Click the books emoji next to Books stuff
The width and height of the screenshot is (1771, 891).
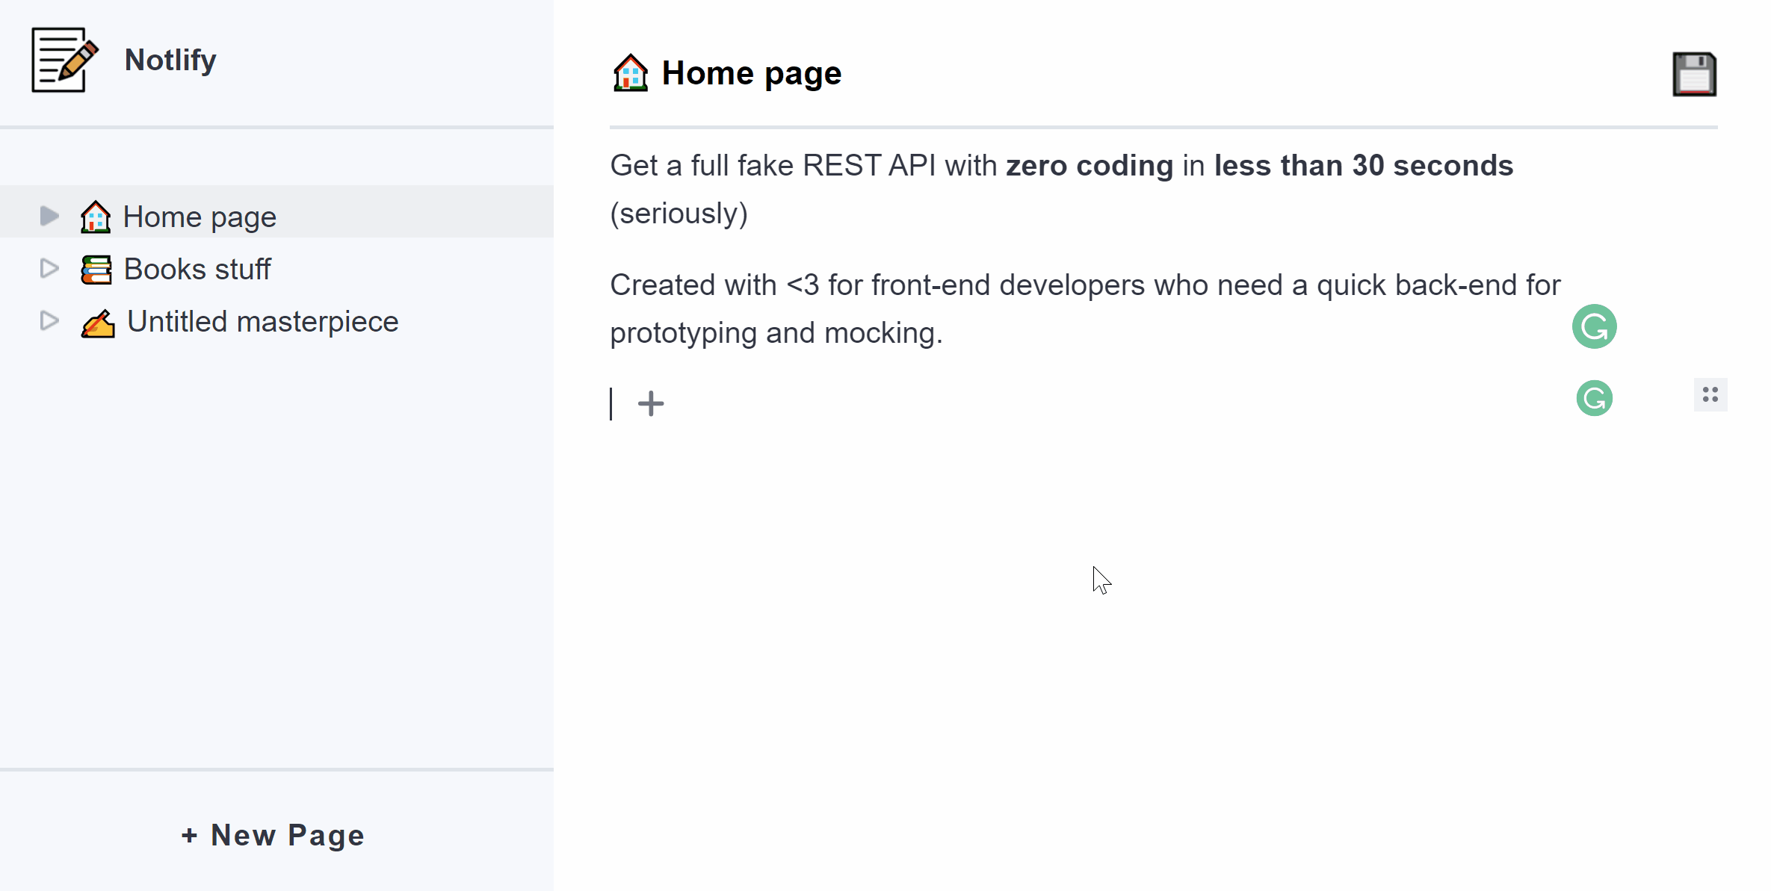[x=95, y=268]
